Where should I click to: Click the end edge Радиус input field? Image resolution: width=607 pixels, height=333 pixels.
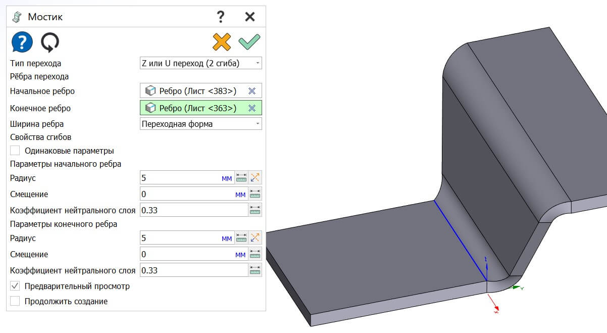coord(179,237)
